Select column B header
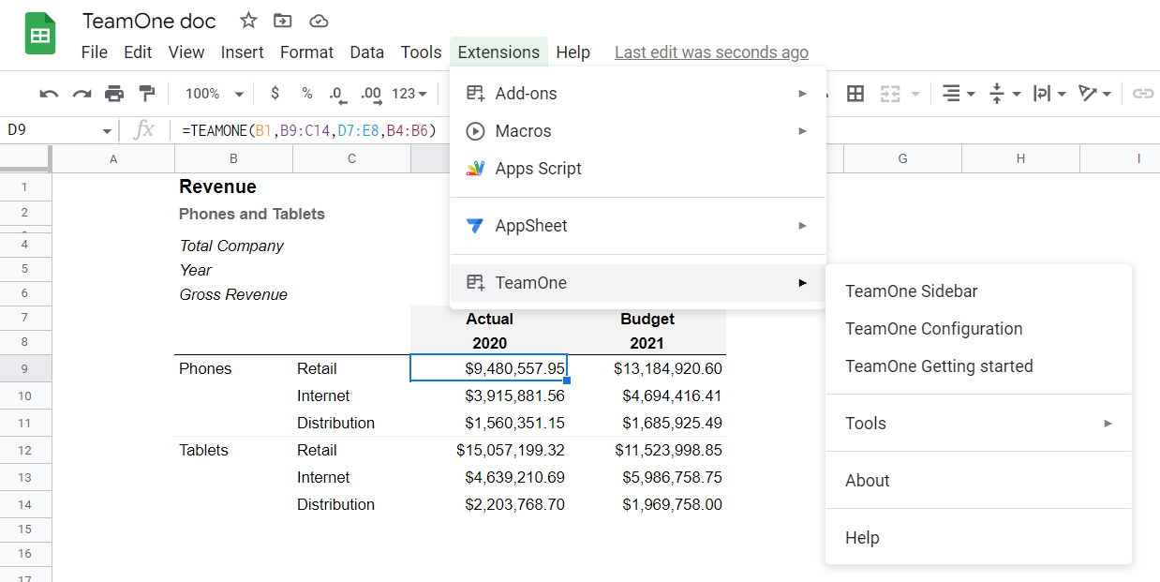1160x582 pixels. [233, 159]
